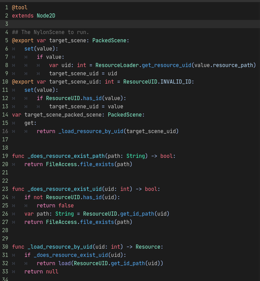The image size is (260, 281).
Task: Click '_does_resource_exist_uid' call on line 31
Action: (x=71, y=255)
